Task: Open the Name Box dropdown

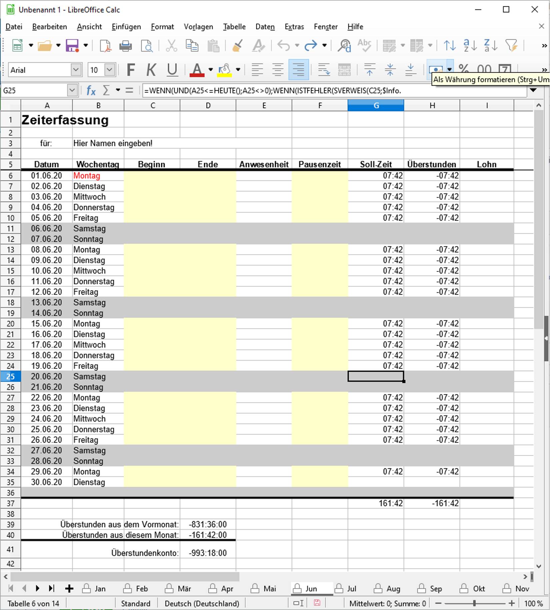Action: coord(72,90)
